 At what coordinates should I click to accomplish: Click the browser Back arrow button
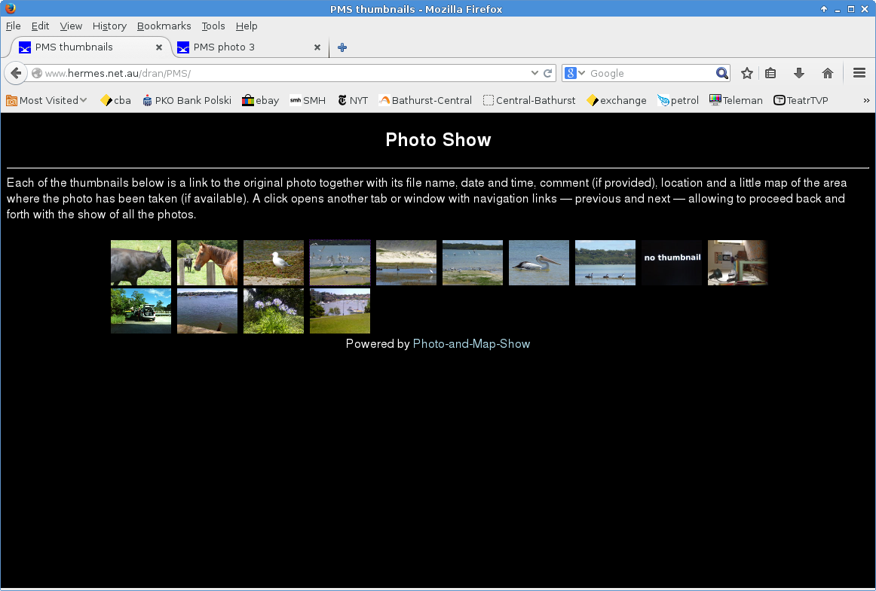click(x=16, y=73)
